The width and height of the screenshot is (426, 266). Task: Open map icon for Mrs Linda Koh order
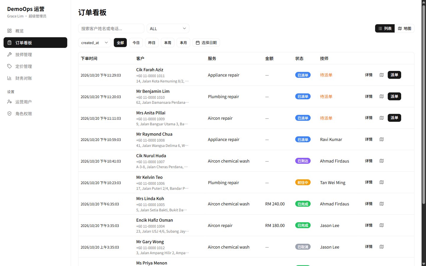point(382,204)
